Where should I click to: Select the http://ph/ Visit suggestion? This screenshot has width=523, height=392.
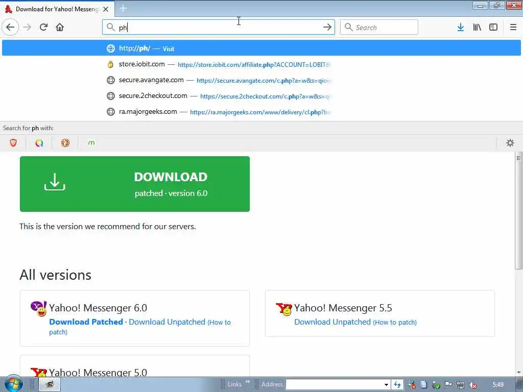261,48
